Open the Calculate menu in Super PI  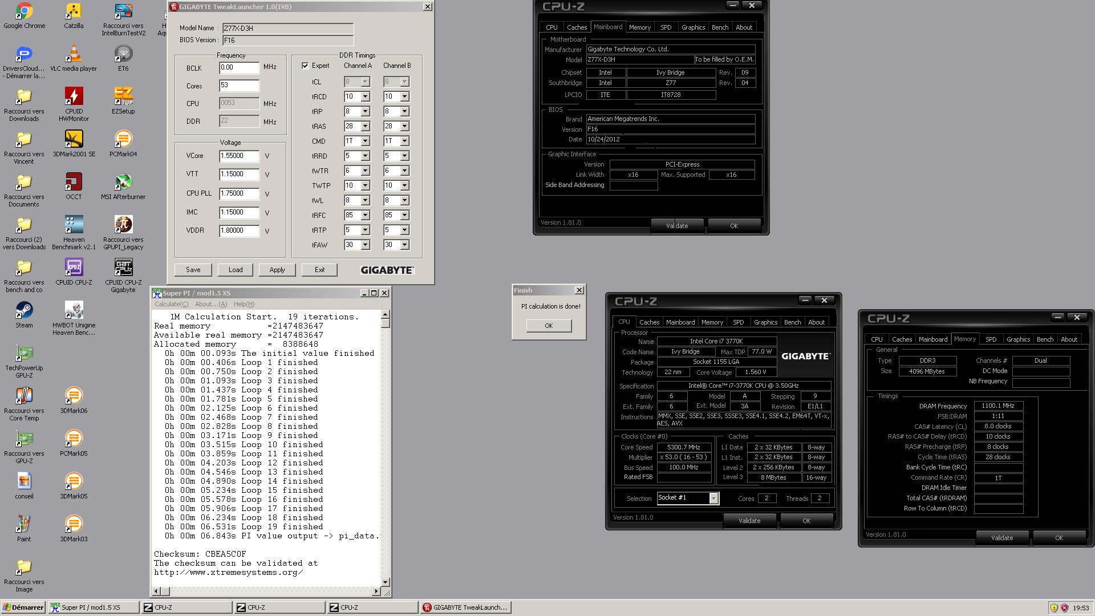[171, 304]
